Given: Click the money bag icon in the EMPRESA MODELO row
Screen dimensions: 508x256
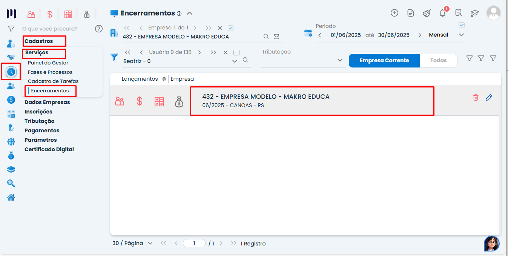Looking at the screenshot, I should [179, 101].
